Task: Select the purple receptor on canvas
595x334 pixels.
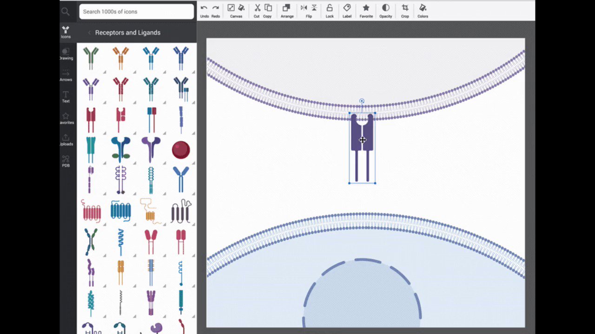Action: (x=362, y=148)
